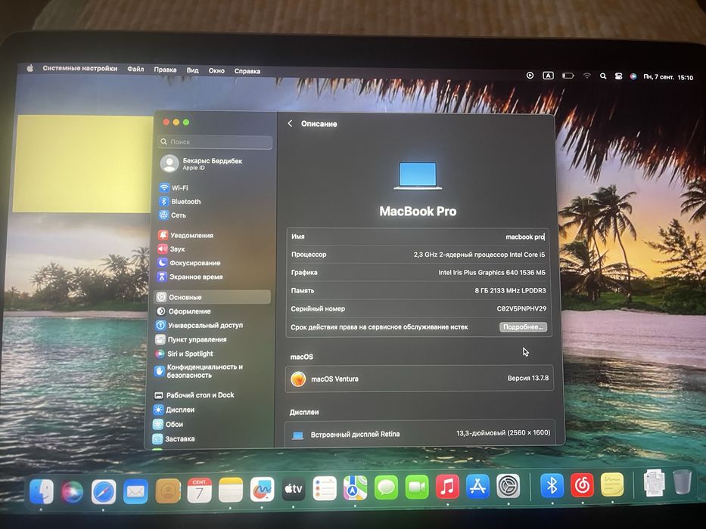This screenshot has width=706, height=529.
Task: Click Siri icon in menu bar
Action: [x=633, y=76]
